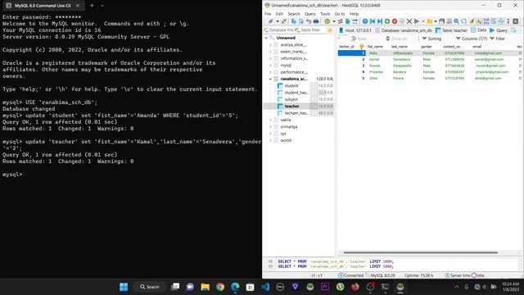Image resolution: width=524 pixels, height=295 pixels.
Task: Expand the exam_marks database node
Action: 270,52
